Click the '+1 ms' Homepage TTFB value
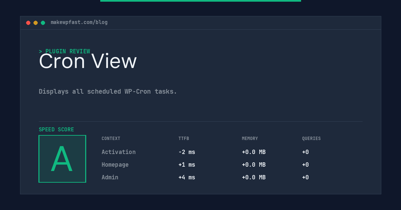Screen dimensions: 401x210 pyautogui.click(x=187, y=165)
